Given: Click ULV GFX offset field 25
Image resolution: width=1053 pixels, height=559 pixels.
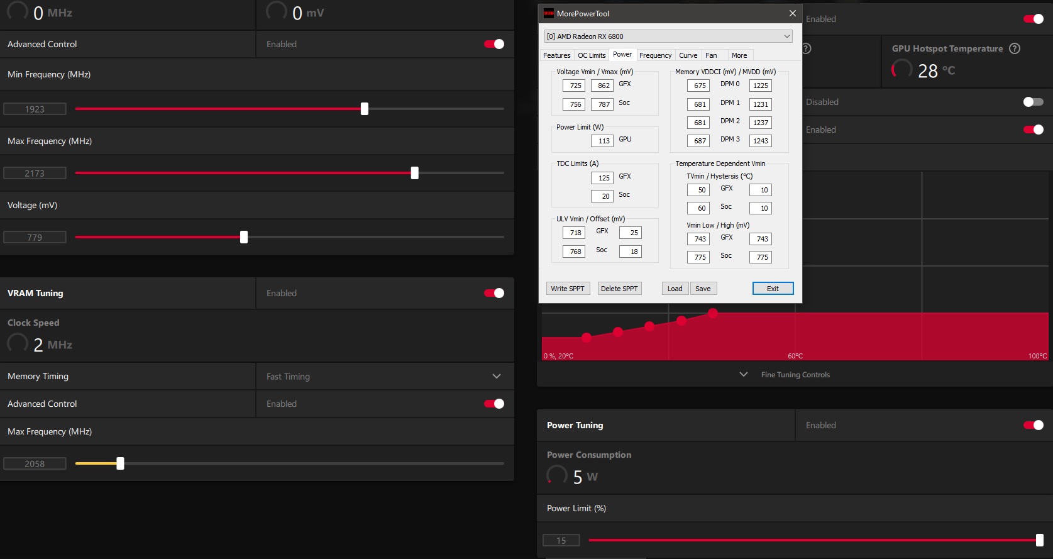Looking at the screenshot, I should [x=631, y=233].
